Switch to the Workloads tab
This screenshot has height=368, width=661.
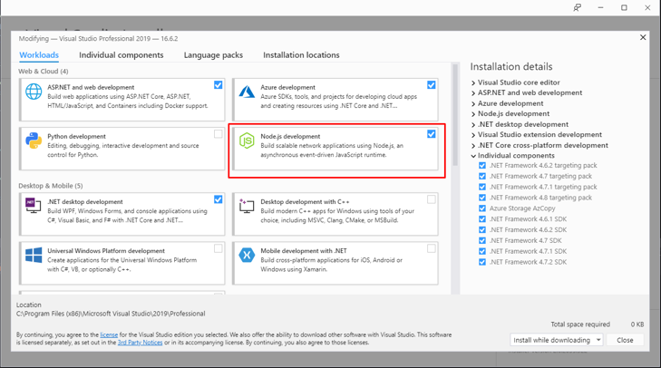click(39, 55)
